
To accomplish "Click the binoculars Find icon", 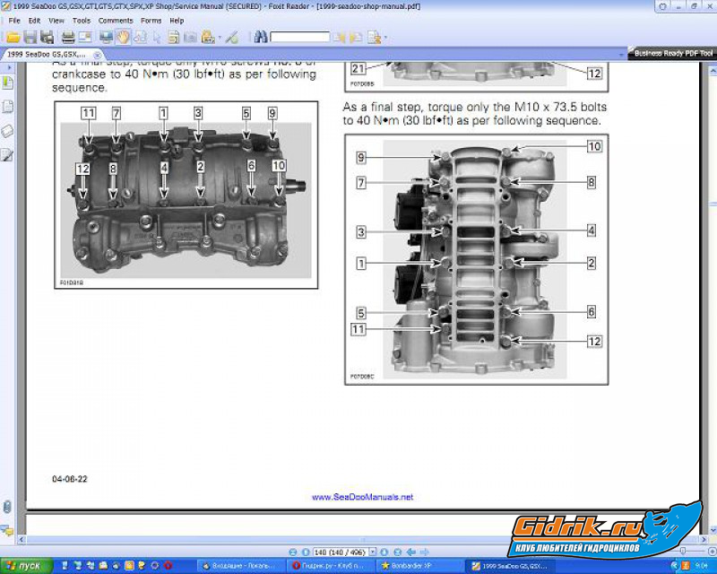I will click(260, 37).
